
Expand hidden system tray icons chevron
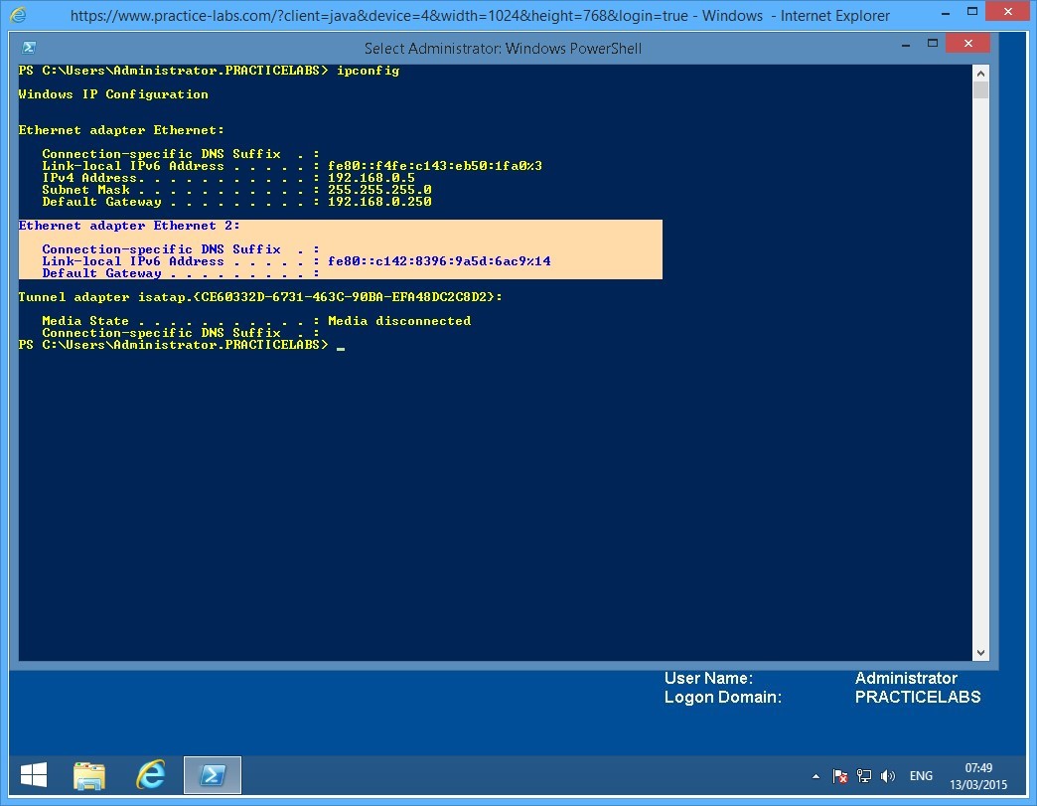point(816,775)
